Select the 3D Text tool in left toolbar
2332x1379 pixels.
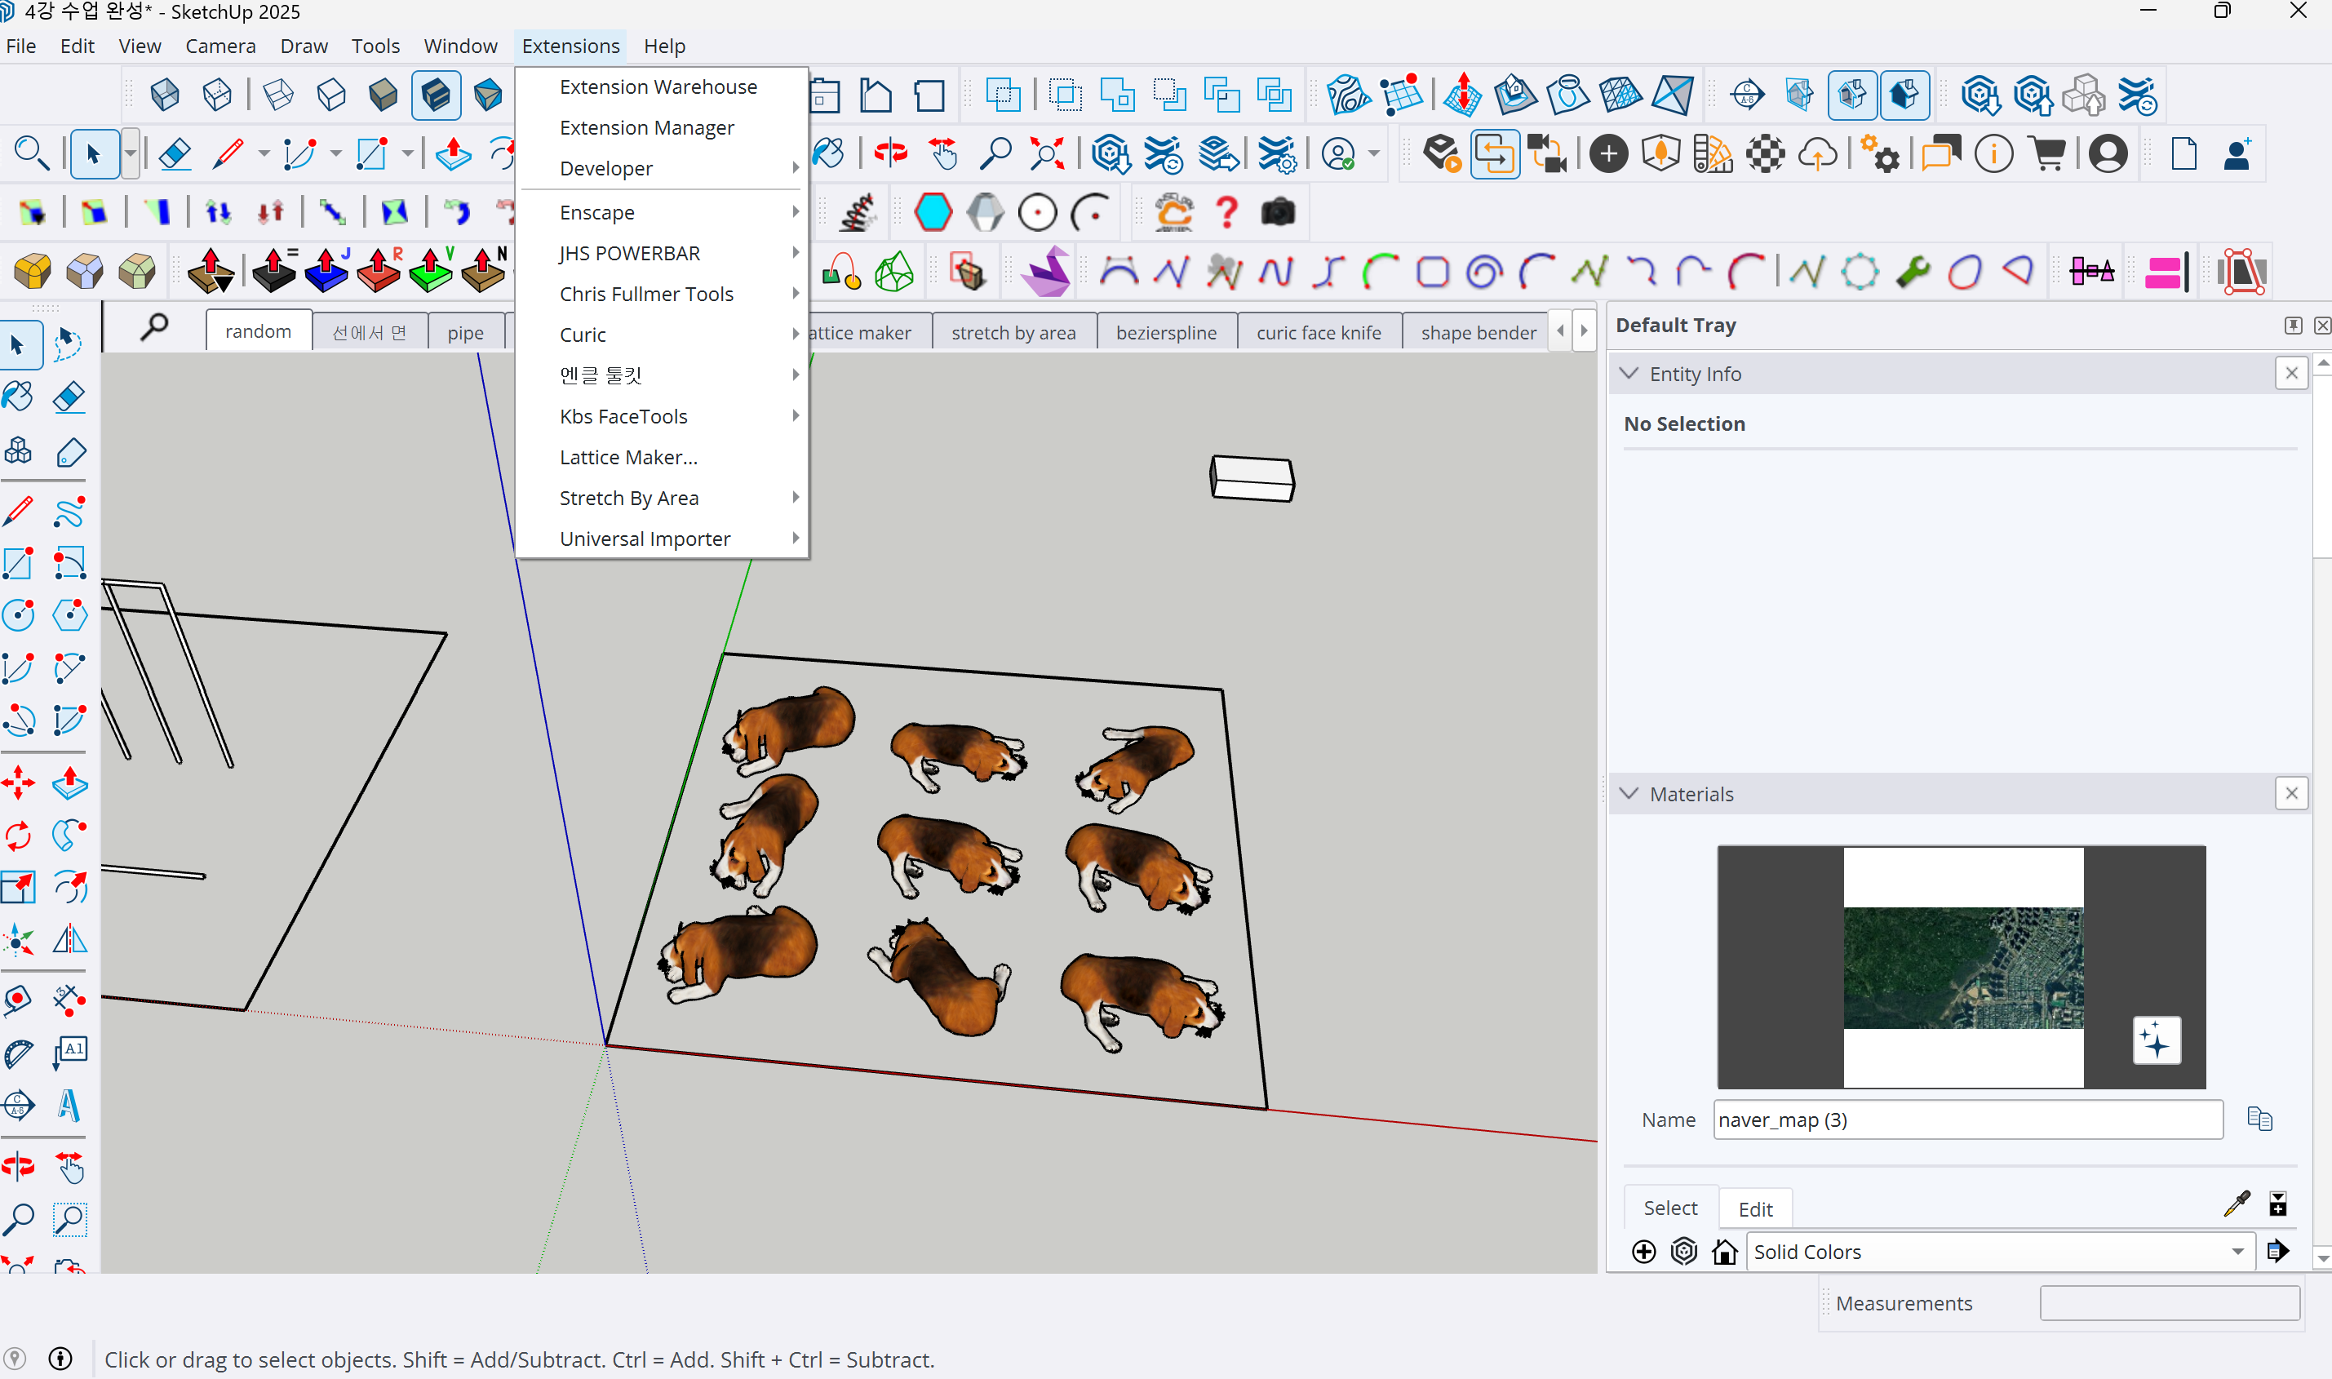point(69,1105)
